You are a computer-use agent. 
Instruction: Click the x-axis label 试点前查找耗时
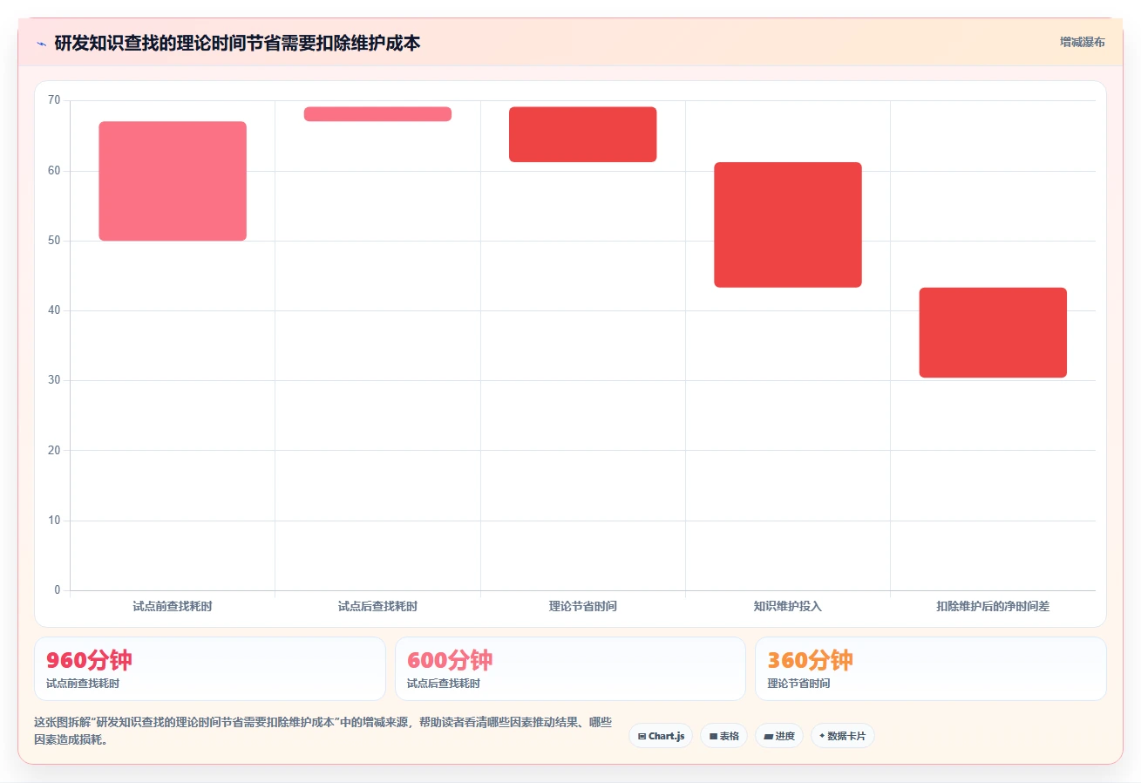click(173, 606)
